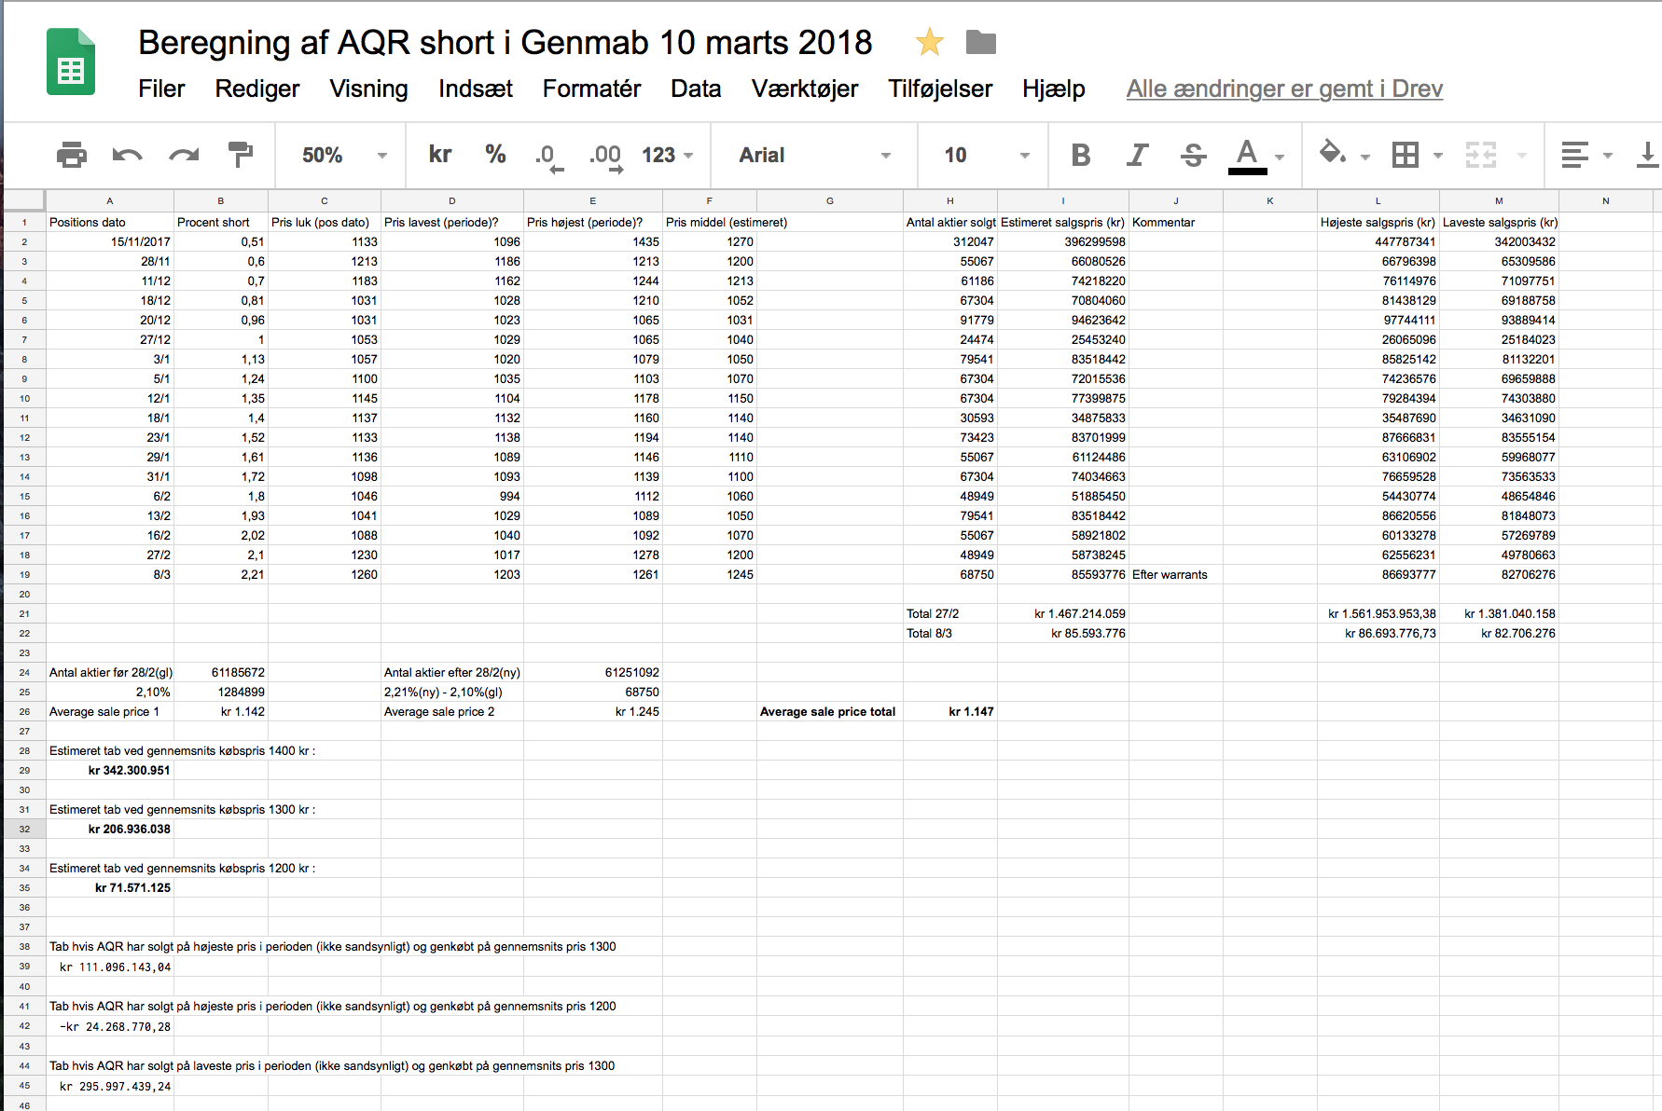
Task: Click the move to folder icon
Action: (980, 42)
